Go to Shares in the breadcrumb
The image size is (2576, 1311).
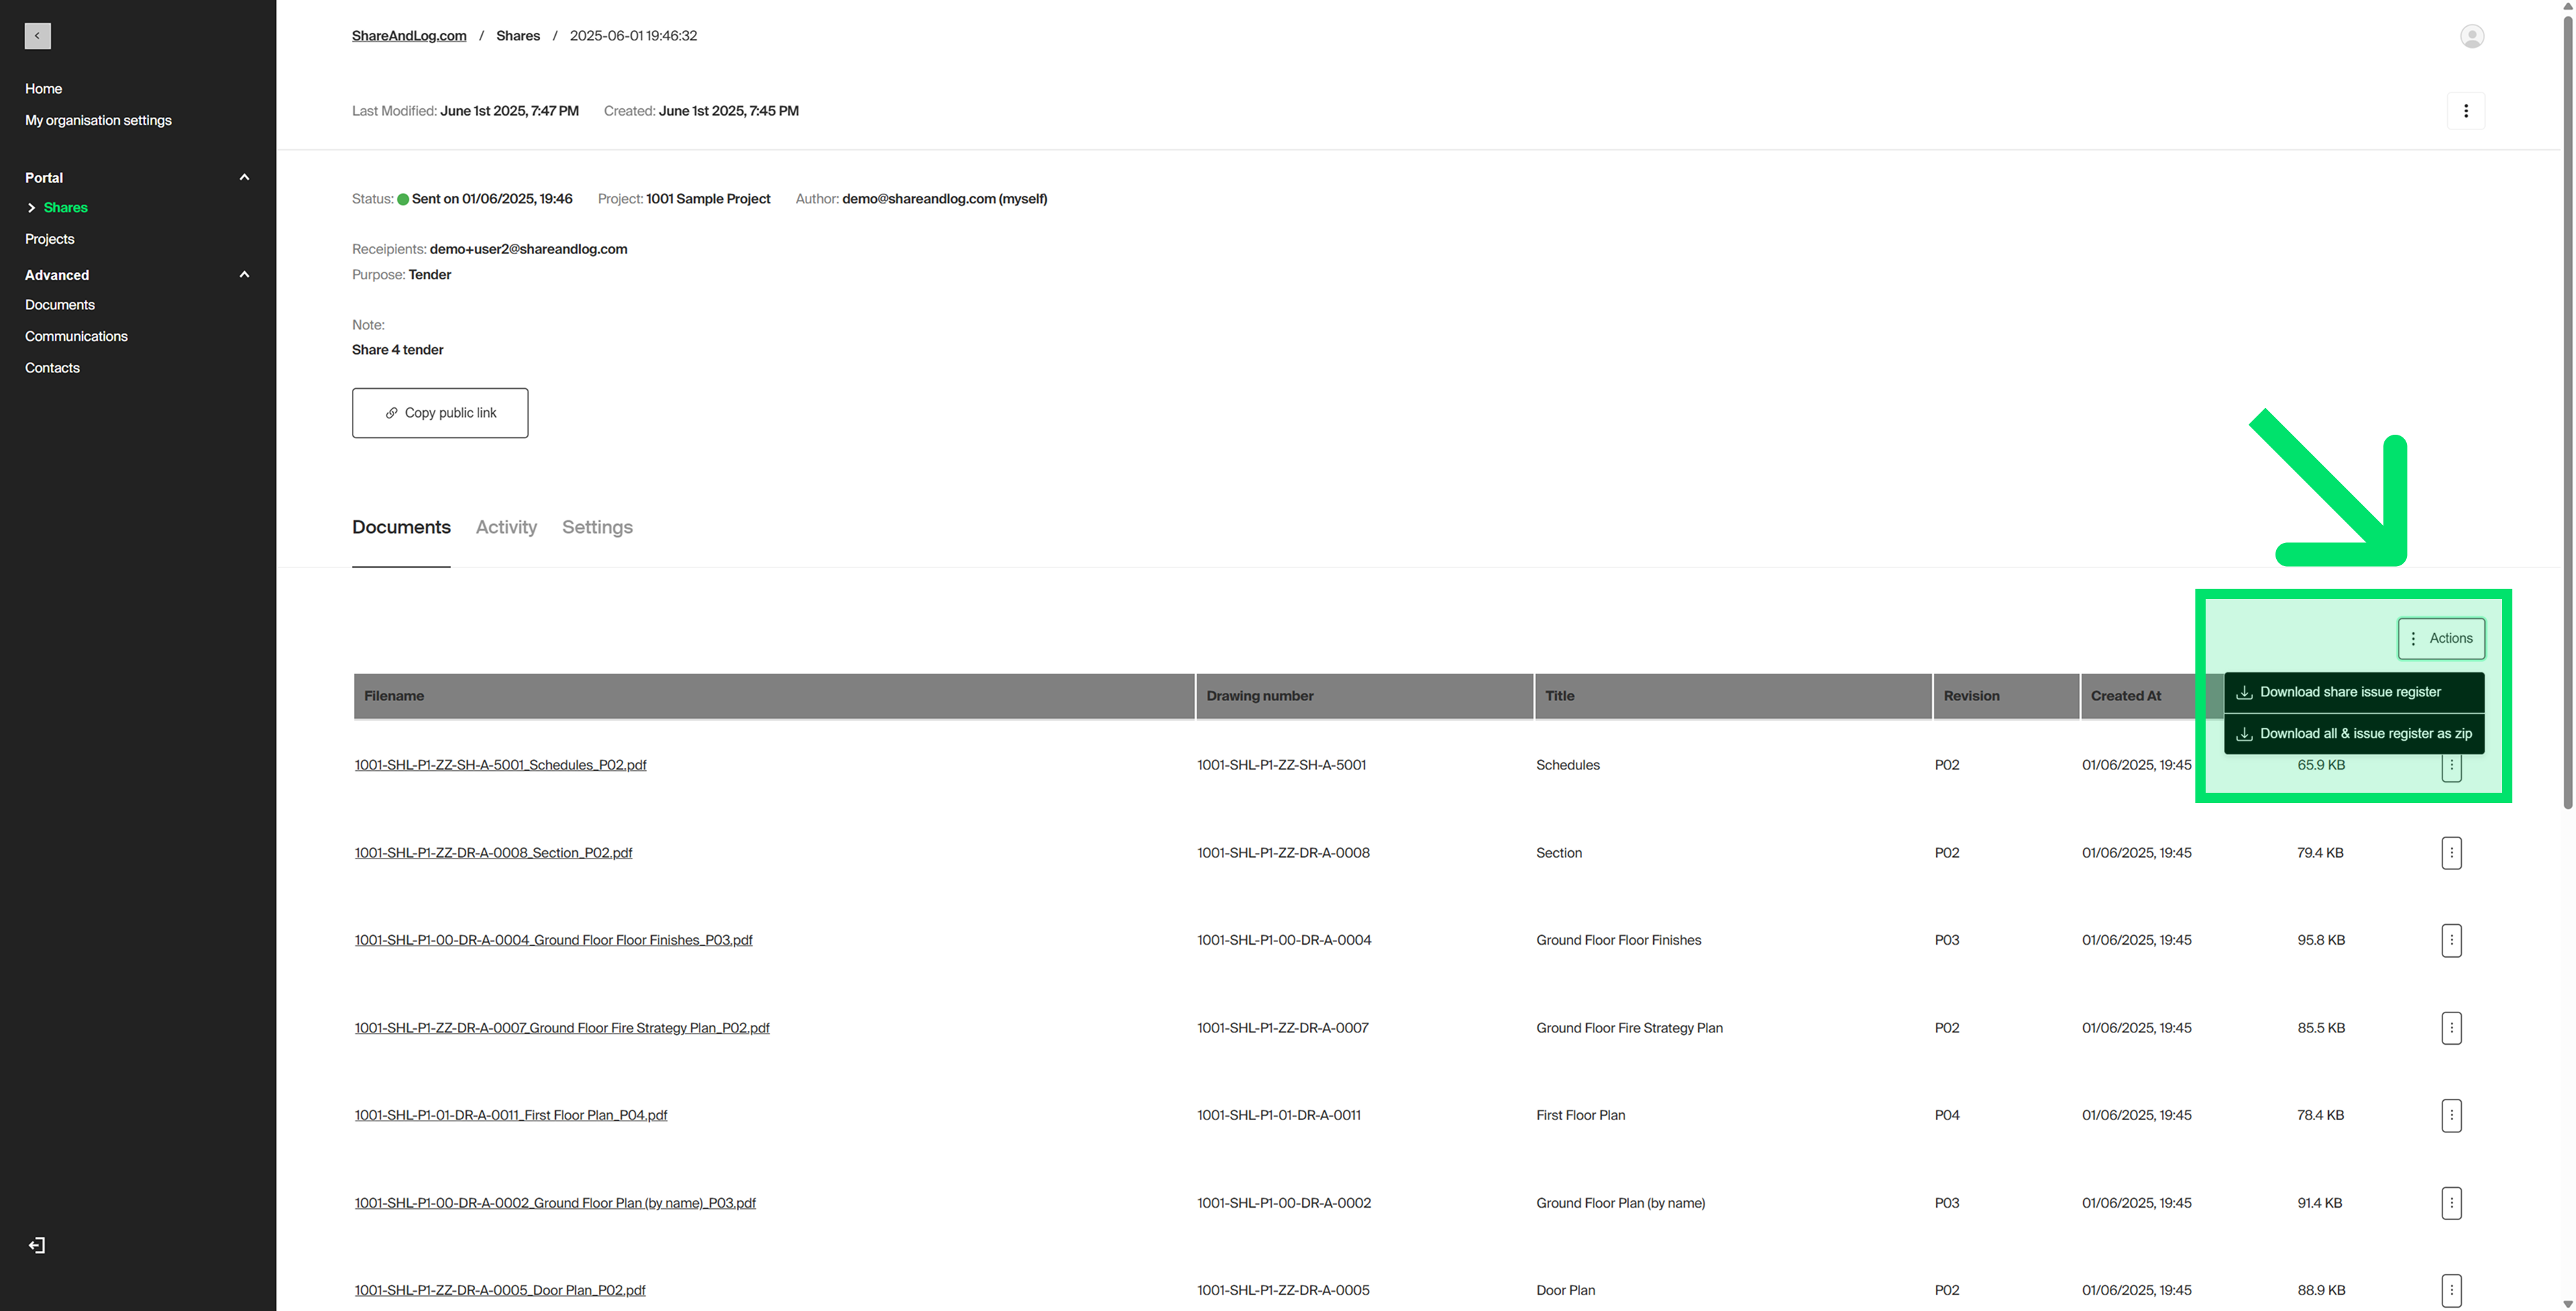click(517, 36)
